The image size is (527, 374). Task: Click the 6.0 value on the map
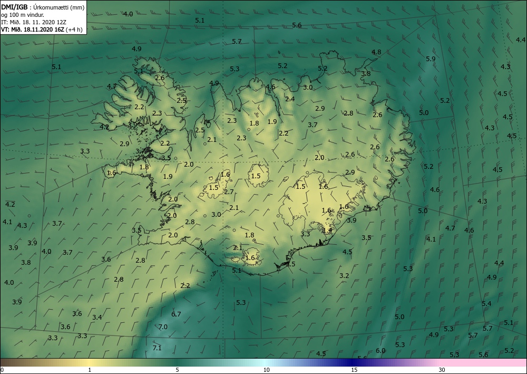[380, 350]
